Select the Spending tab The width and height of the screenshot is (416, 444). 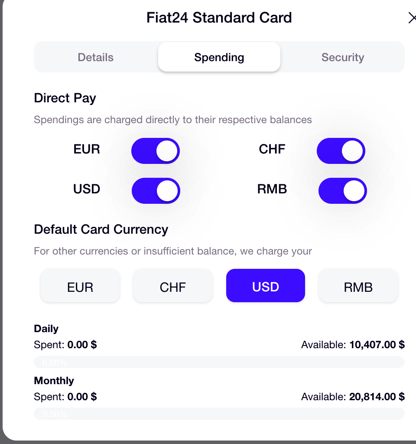pos(219,57)
